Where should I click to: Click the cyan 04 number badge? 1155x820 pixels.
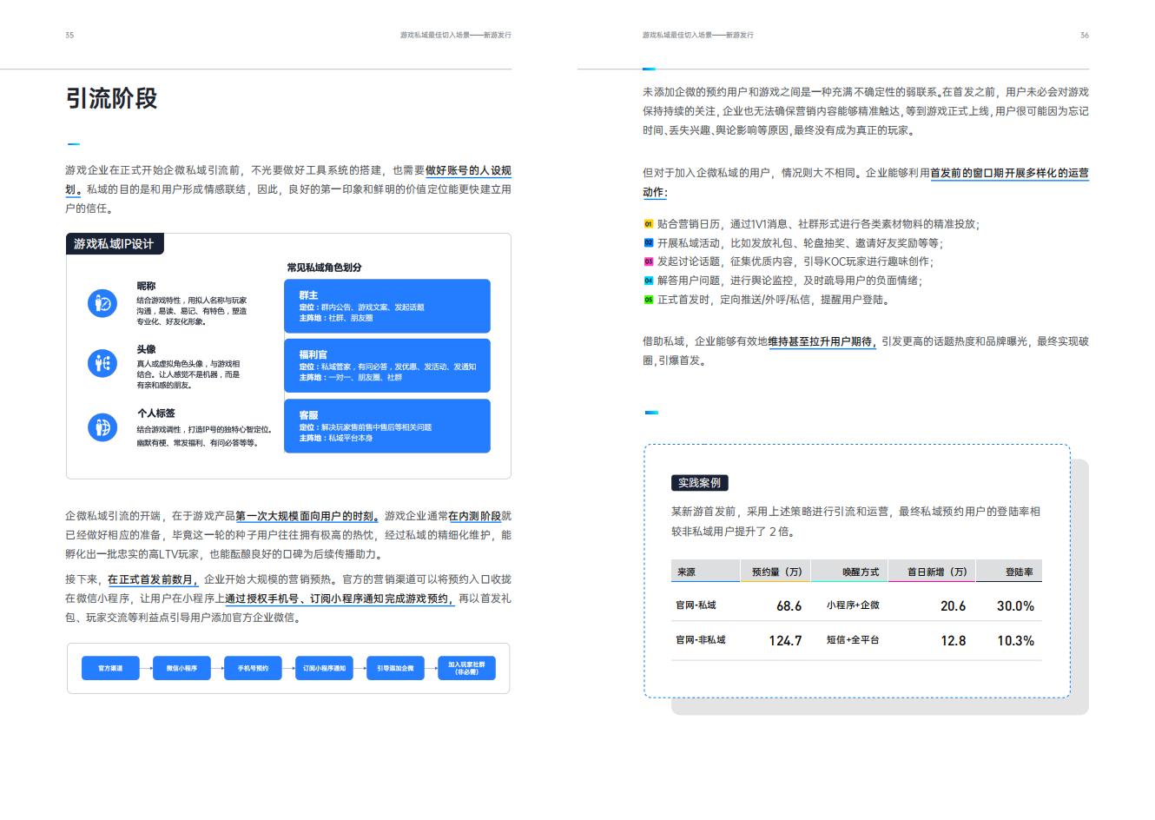pyautogui.click(x=648, y=281)
